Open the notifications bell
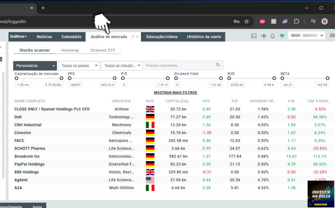This screenshot has height=208, width=335. coord(273,36)
